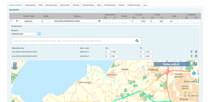The height and width of the screenshot is (102, 217).
Task: Expand the map to fullscreen
Action: point(195,64)
